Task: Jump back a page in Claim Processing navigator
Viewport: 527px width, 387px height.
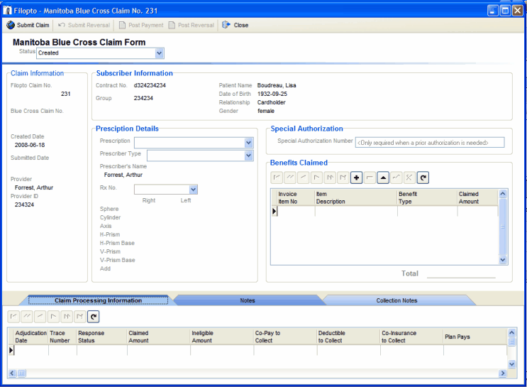Action: point(27,316)
